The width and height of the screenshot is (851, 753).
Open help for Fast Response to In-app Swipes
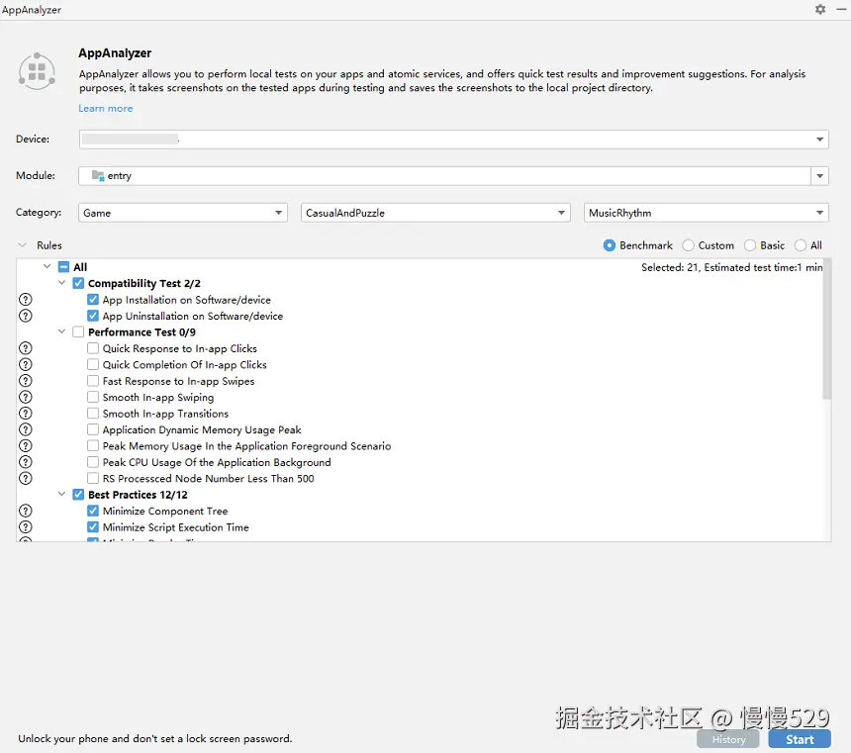click(26, 381)
